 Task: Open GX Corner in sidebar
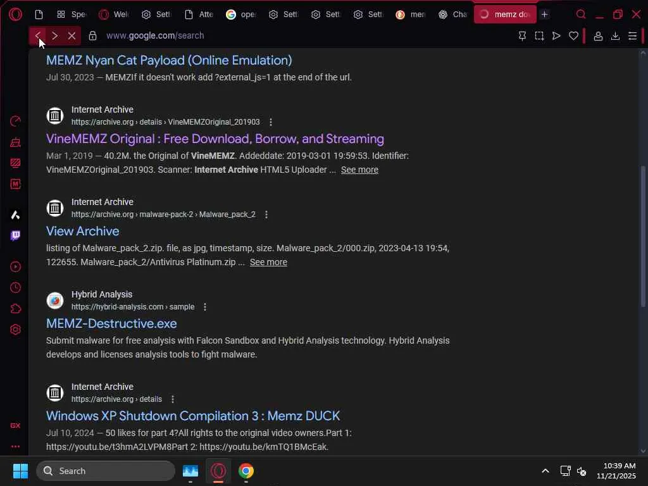click(15, 425)
